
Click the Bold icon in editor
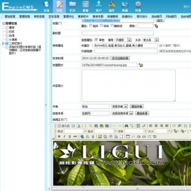tap(59, 137)
